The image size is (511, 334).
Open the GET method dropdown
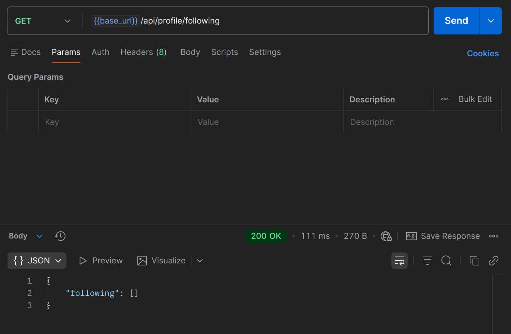click(x=43, y=21)
